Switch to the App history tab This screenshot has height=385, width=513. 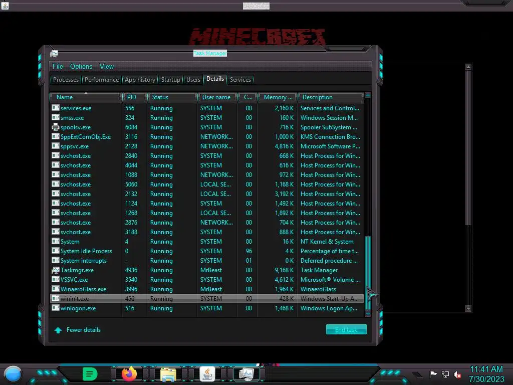pos(140,80)
